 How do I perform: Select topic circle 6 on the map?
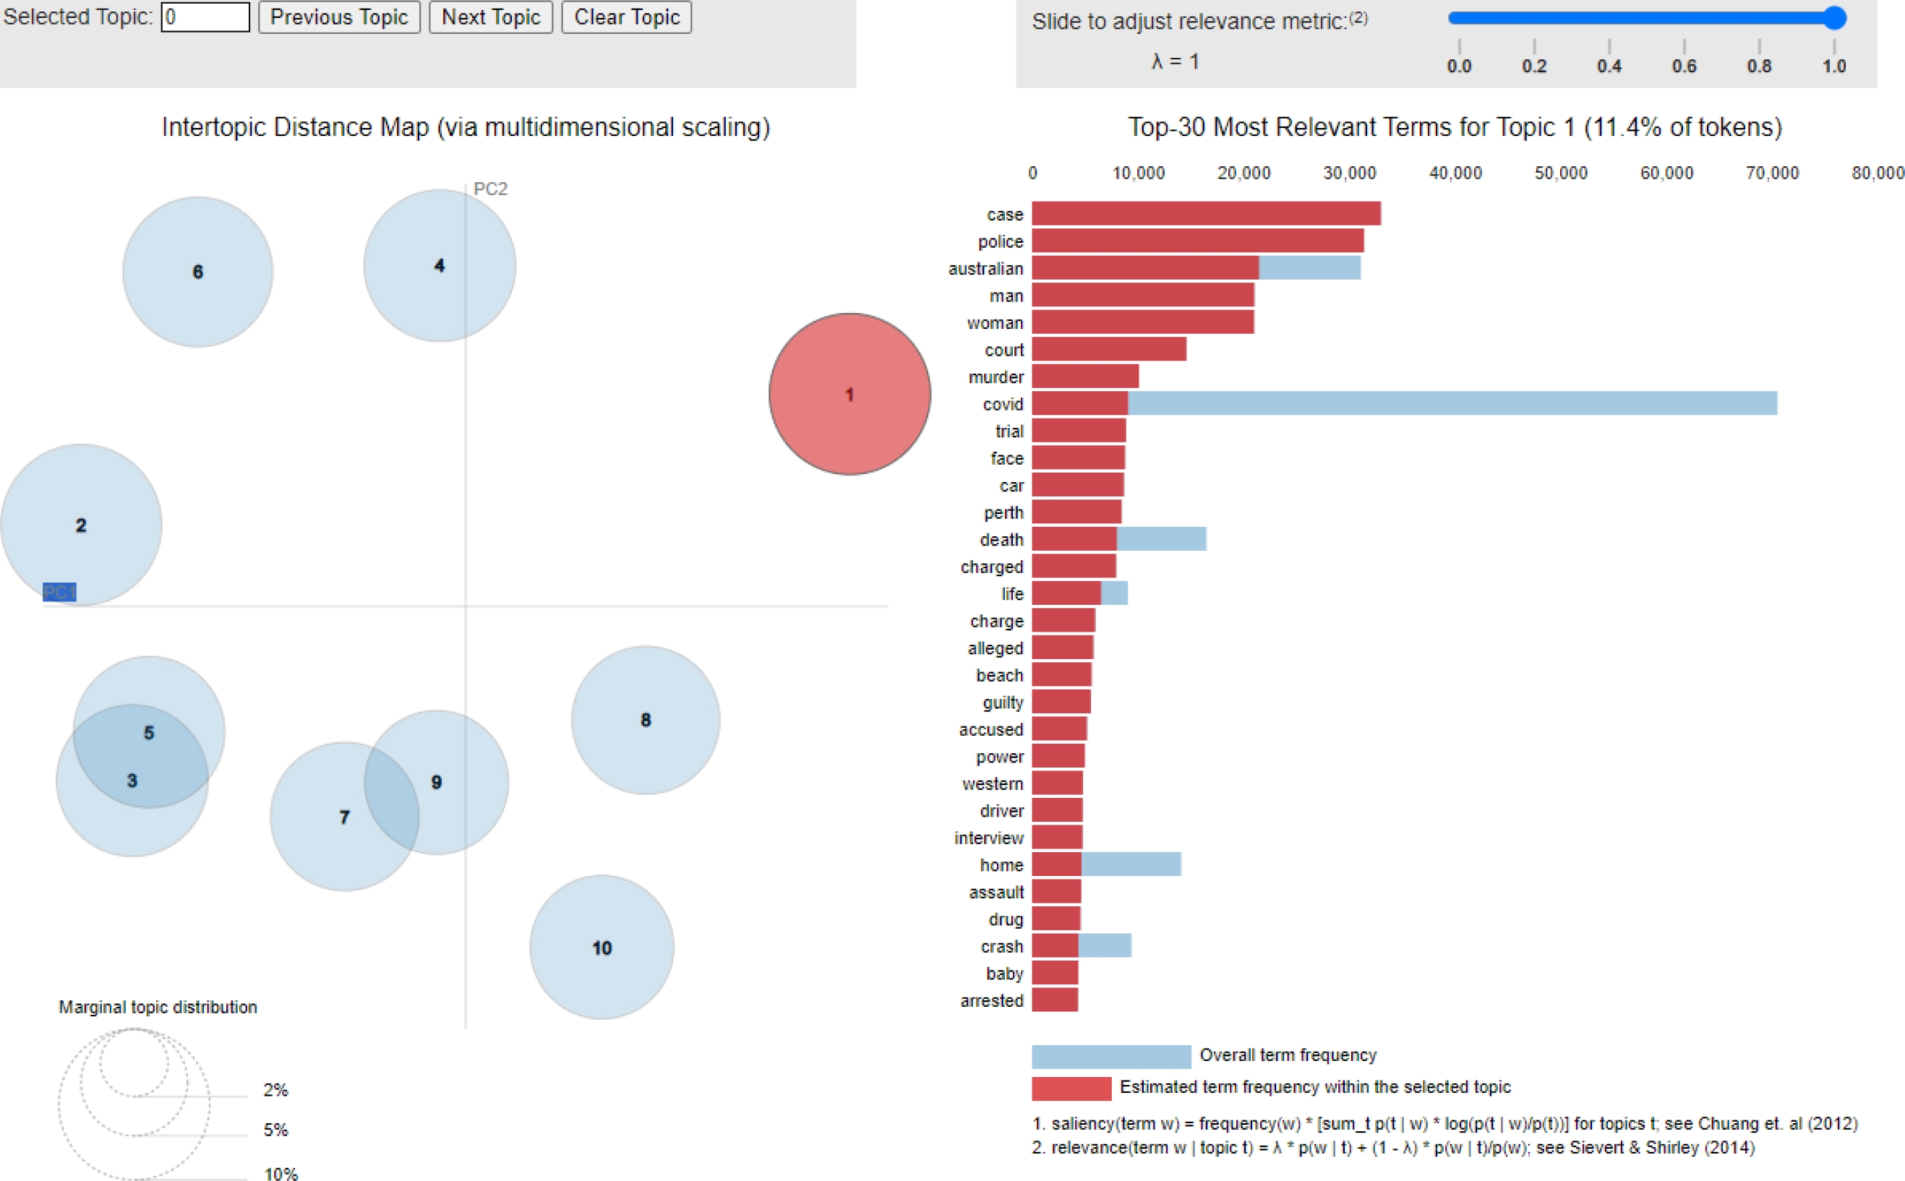[197, 272]
